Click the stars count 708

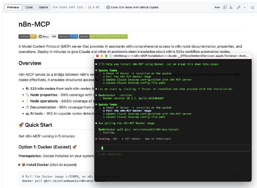54,36
